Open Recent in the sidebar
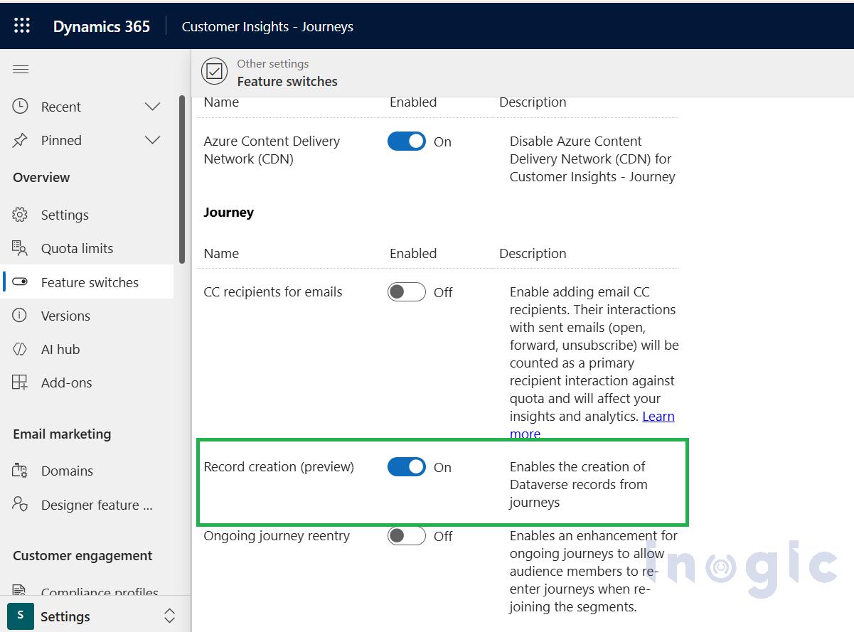Viewport: 854px width, 632px height. point(87,107)
